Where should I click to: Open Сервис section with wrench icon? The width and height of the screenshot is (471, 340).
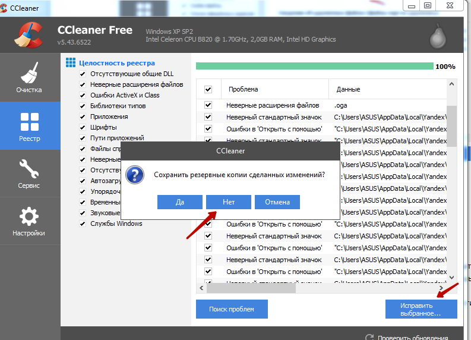click(x=30, y=173)
